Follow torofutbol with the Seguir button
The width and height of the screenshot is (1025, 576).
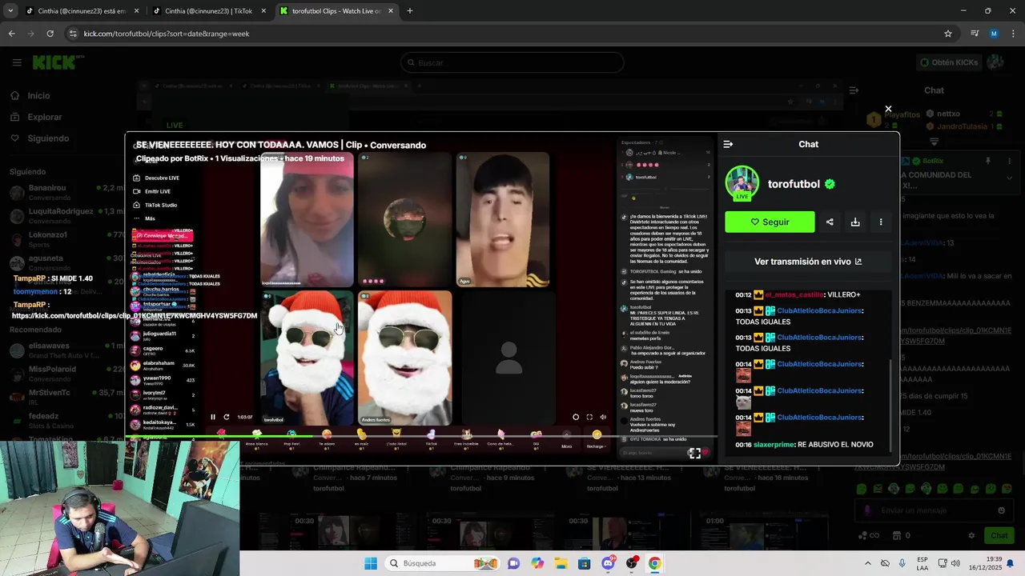[x=770, y=222]
